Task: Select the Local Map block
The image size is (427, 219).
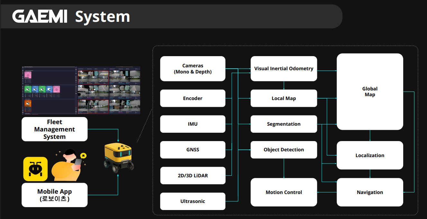Action: click(284, 98)
